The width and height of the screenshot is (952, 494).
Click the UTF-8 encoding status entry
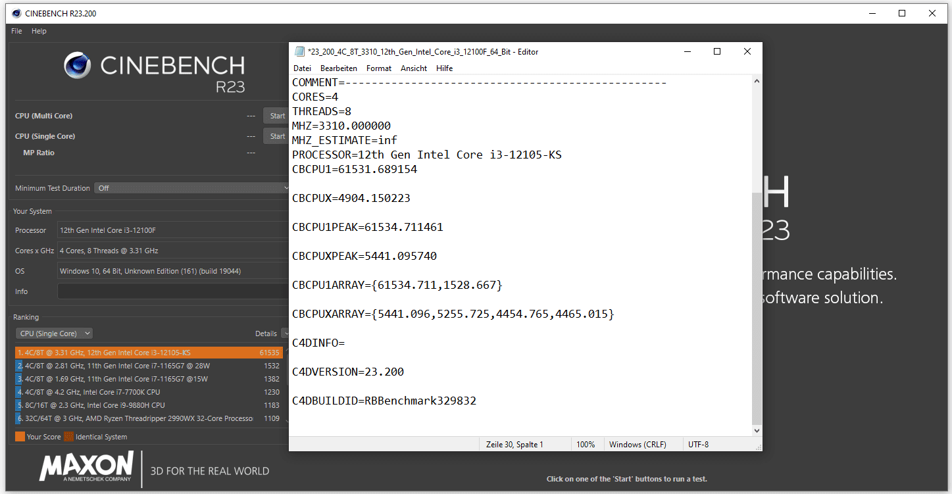698,445
